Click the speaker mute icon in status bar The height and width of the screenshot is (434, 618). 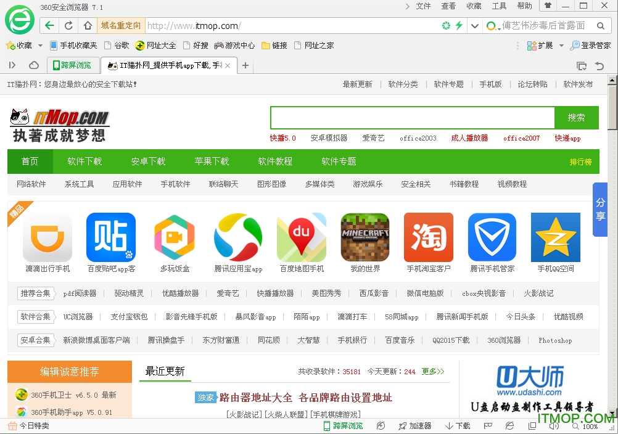pos(554,426)
